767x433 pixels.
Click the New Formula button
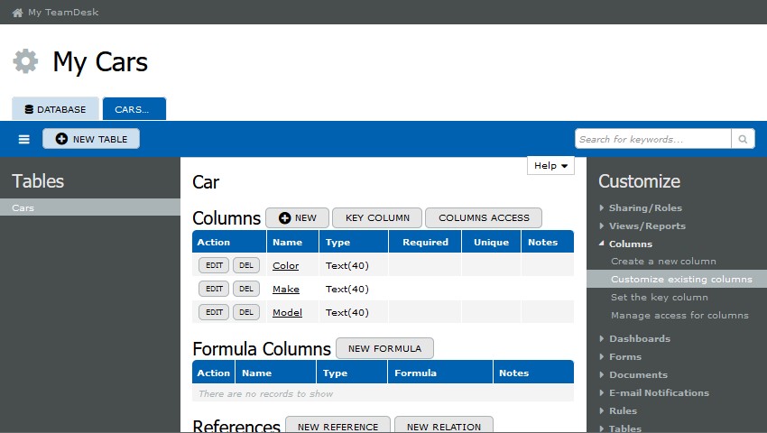[384, 348]
